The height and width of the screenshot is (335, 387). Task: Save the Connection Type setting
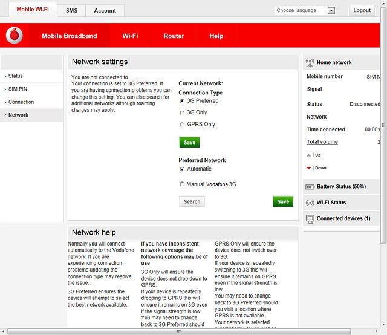(189, 142)
